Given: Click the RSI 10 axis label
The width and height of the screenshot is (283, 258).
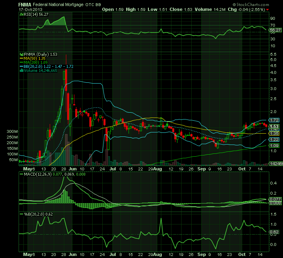Looking at the screenshot, I should (x=273, y=46).
